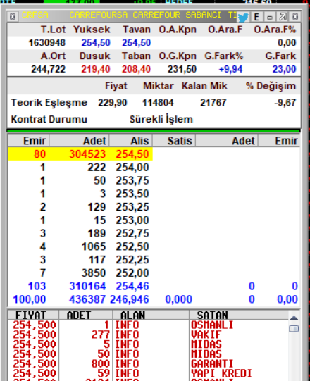
Task: Select the highlighted bid price 254,50
Action: coord(132,154)
